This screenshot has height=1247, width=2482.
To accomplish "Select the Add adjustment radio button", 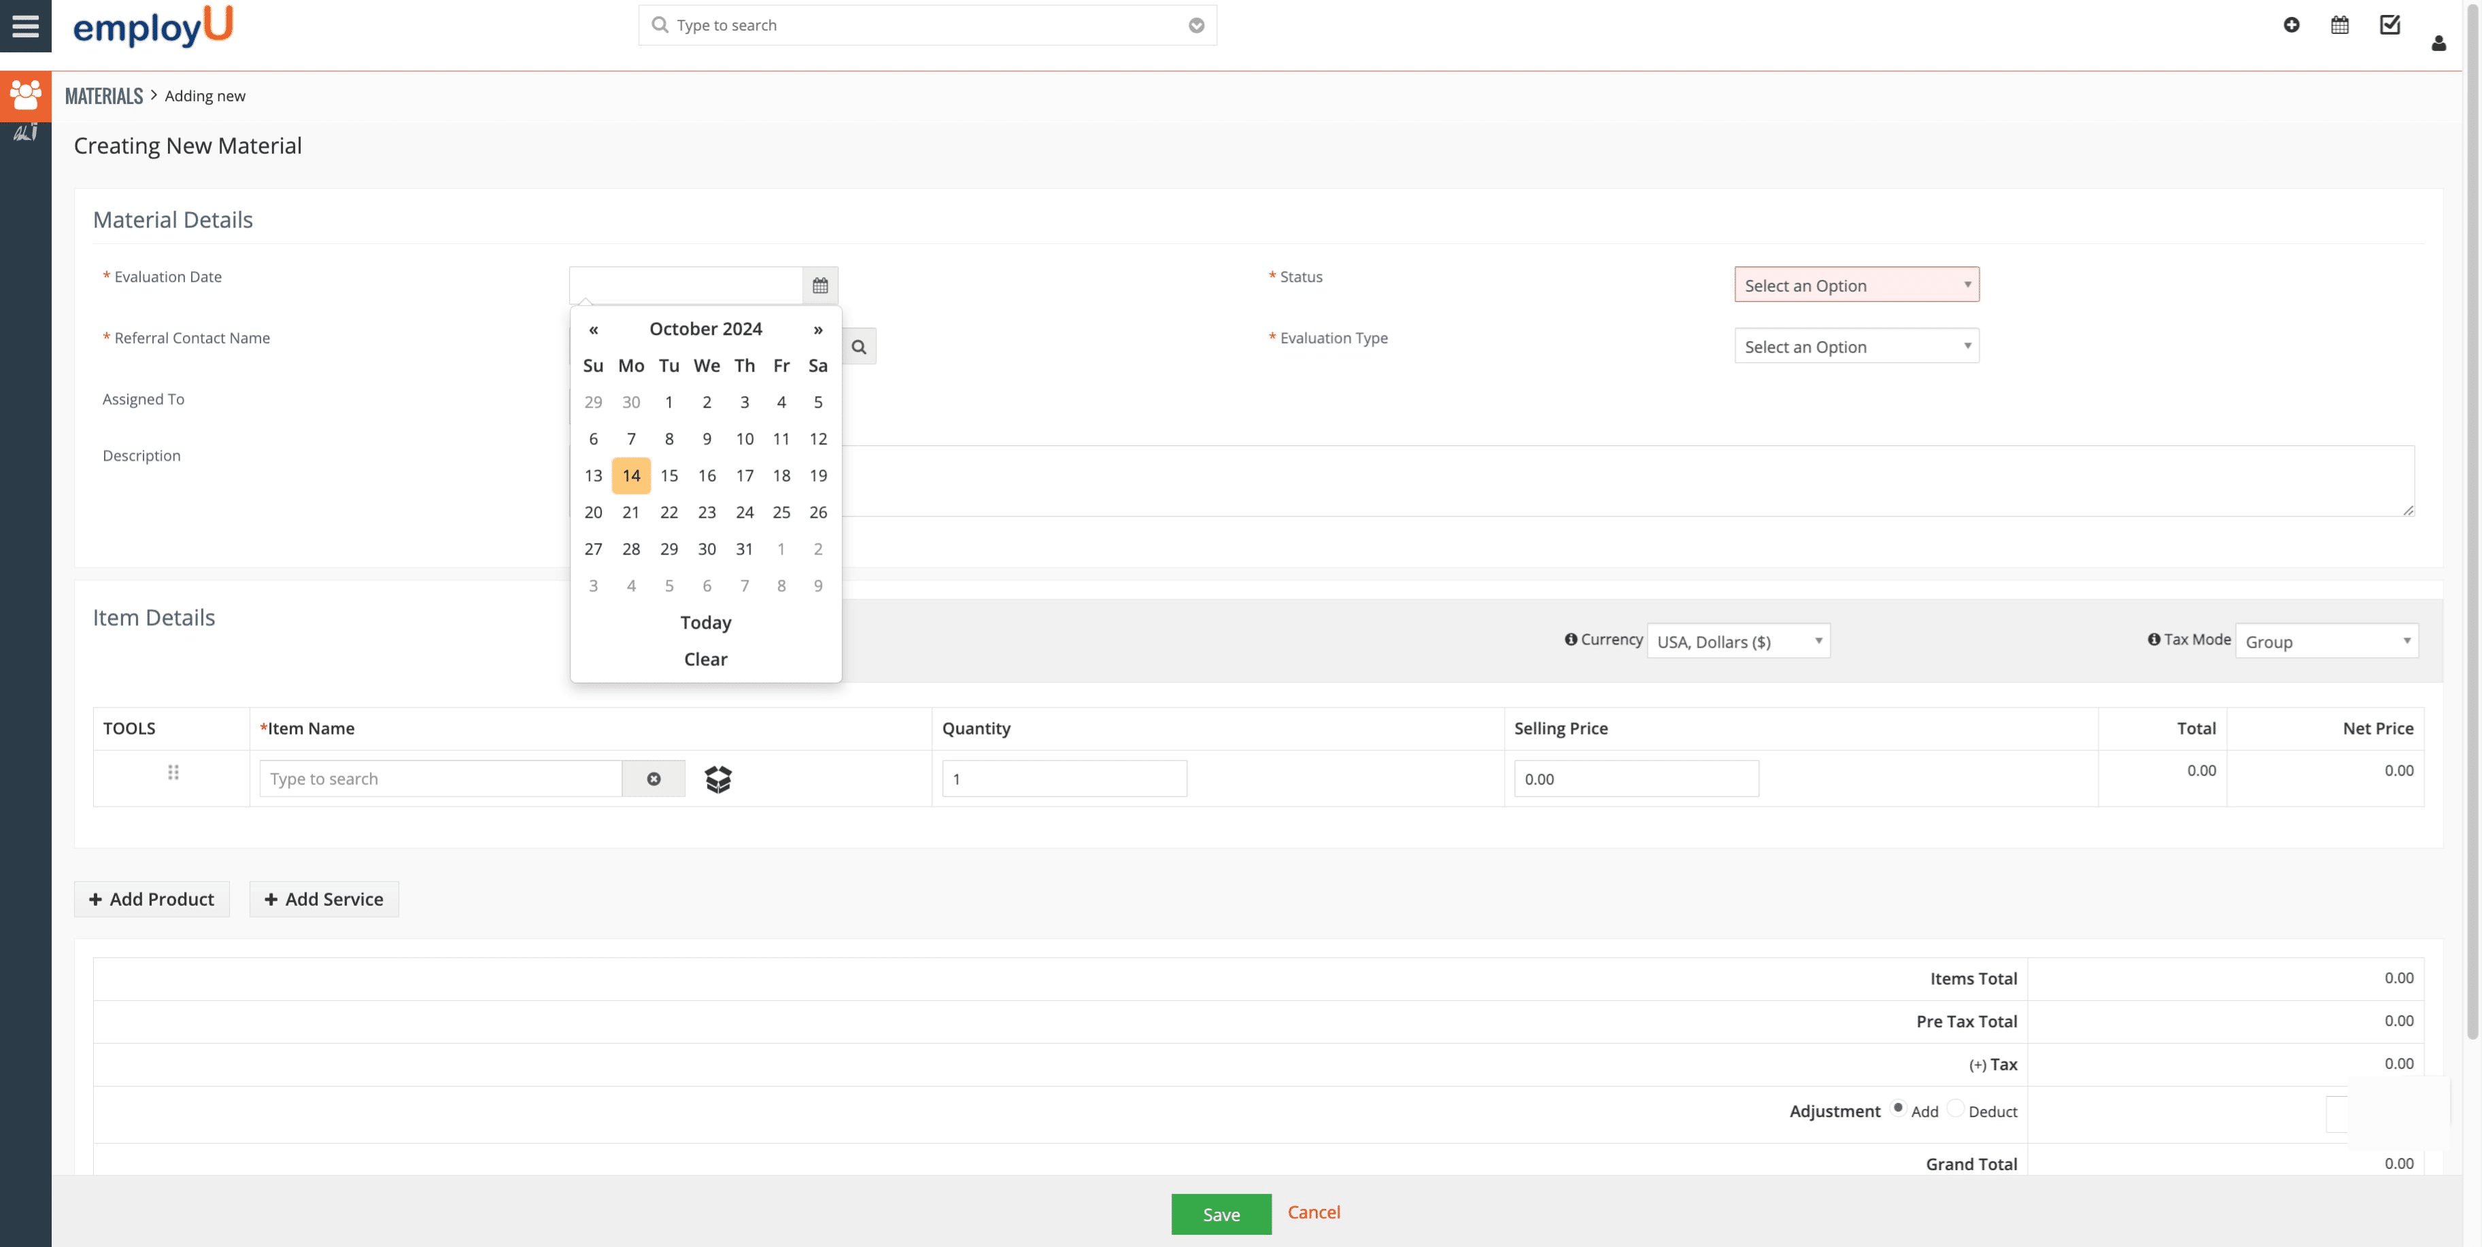I will point(1898,1108).
